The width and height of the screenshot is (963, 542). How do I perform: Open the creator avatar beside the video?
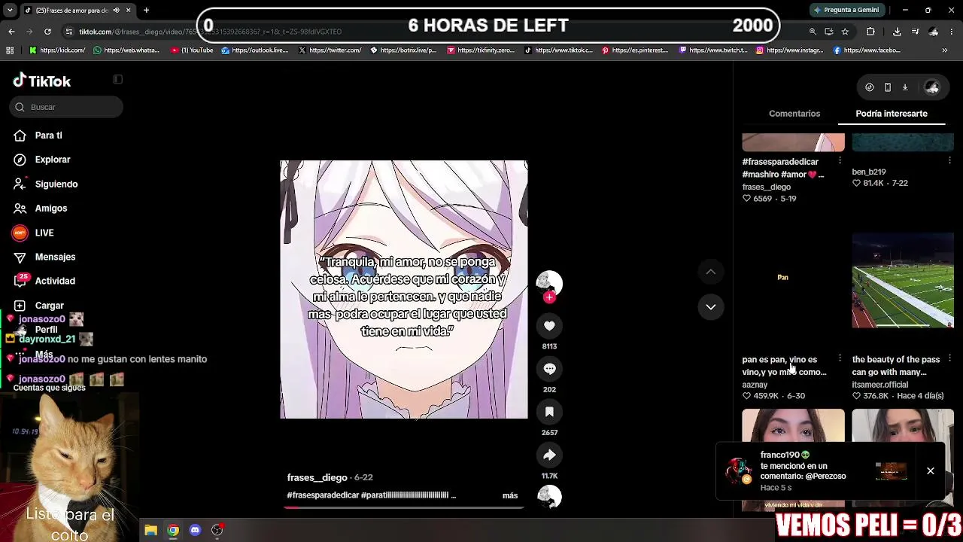tap(549, 282)
